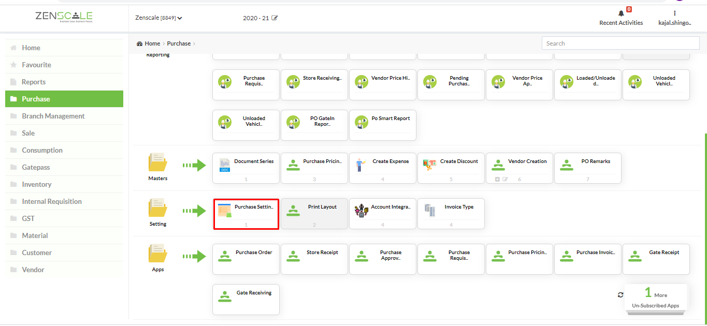Click into the Search field
The image size is (707, 326).
(621, 43)
